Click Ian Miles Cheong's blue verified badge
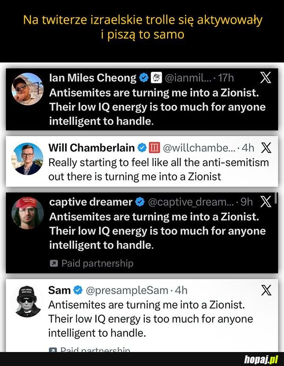Image resolution: width=284 pixels, height=366 pixels. point(144,78)
